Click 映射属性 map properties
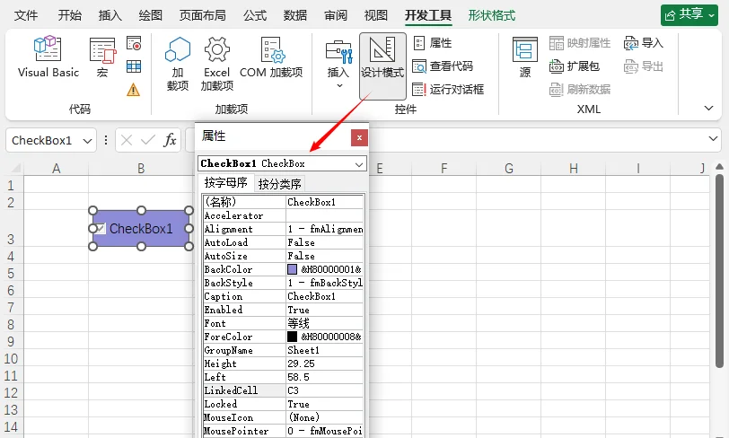 coord(580,43)
